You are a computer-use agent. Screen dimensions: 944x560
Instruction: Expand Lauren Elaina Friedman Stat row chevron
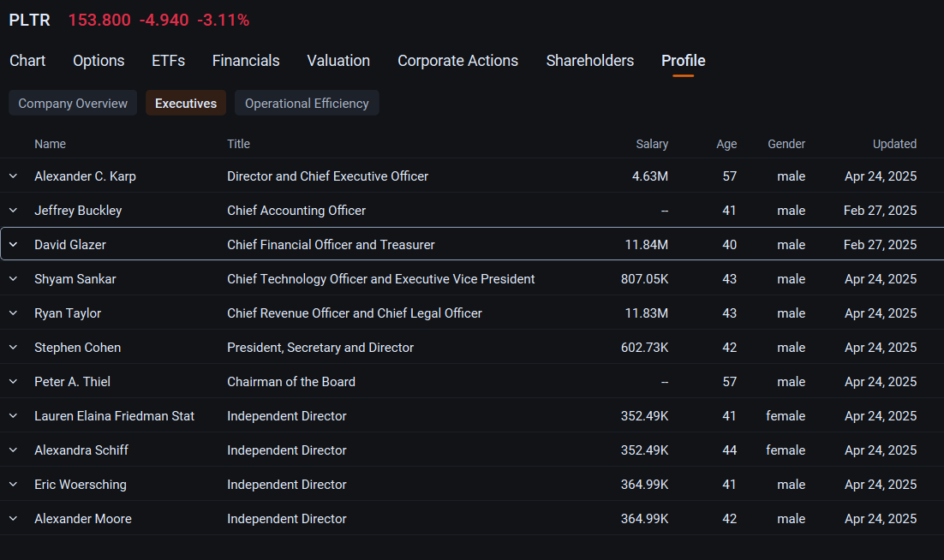pyautogui.click(x=13, y=416)
